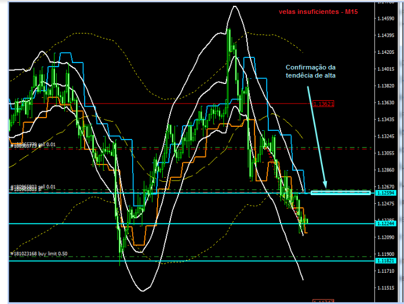Select the cyan highlighted rectangle at 1.12594
Viewport: 404px width, 304px height.
point(340,192)
